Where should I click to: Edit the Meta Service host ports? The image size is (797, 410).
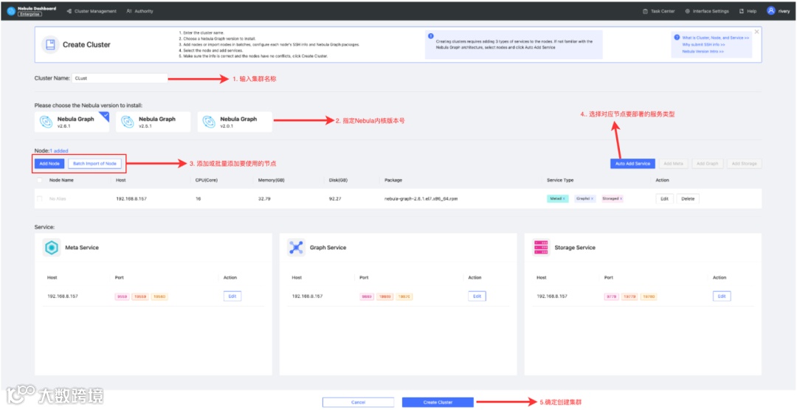pos(232,296)
